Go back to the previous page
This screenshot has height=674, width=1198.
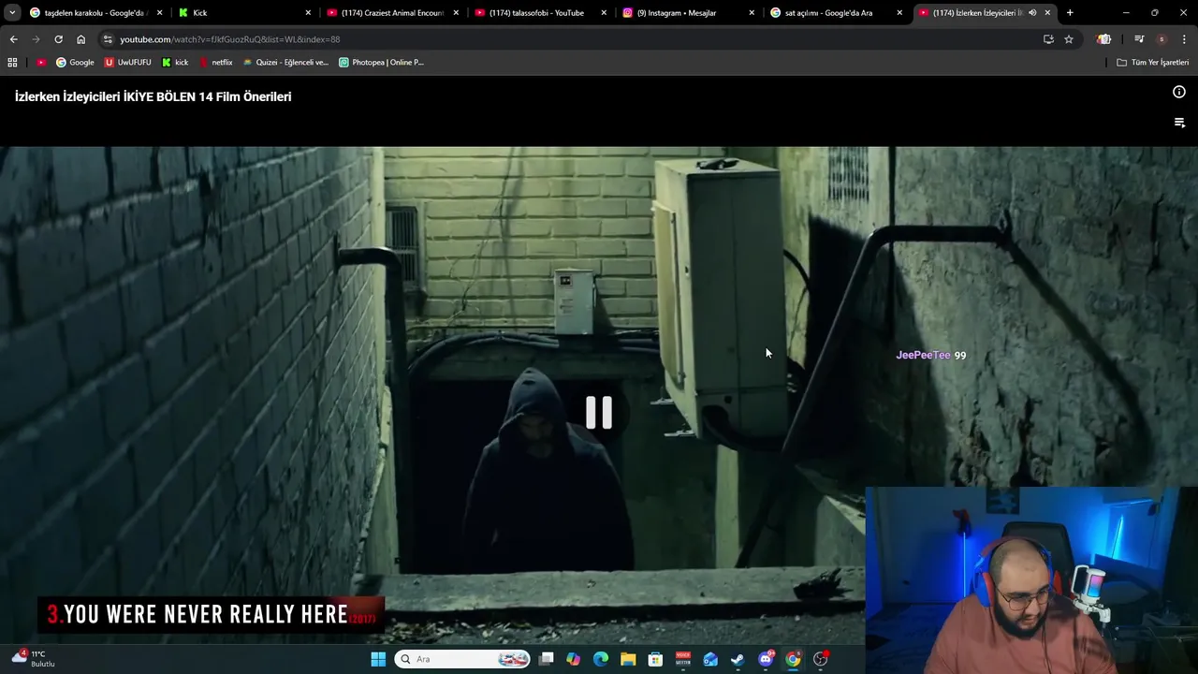point(13,39)
